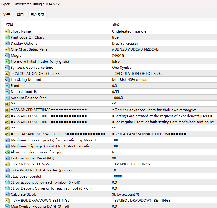Switch to the 常用 tab
Image resolution: width=217 pixels, height=208 pixels.
pos(20,15)
